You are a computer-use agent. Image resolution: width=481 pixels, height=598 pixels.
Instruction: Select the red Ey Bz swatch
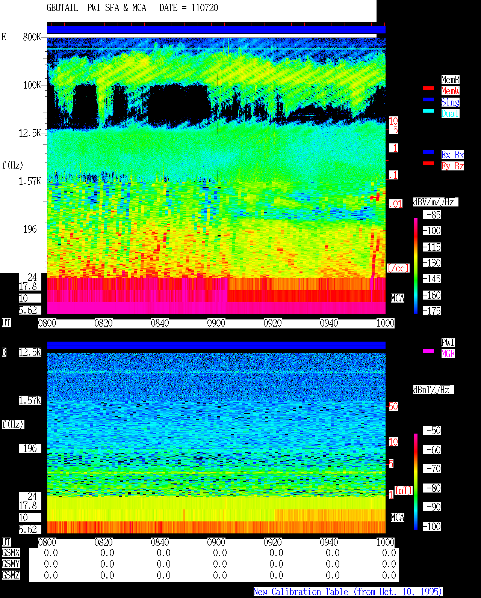tap(428, 163)
